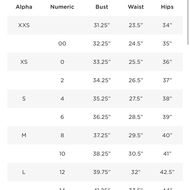
Task: Click the 39.75” bust value
Action: click(102, 172)
